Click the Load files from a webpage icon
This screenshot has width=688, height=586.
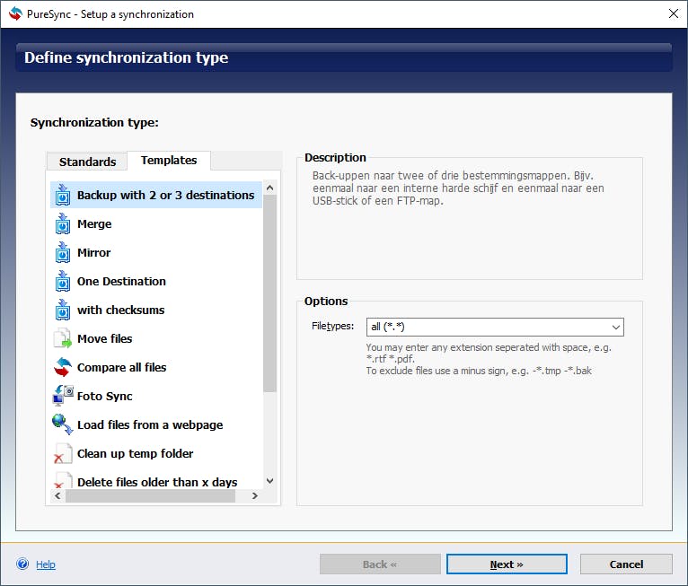pos(63,424)
